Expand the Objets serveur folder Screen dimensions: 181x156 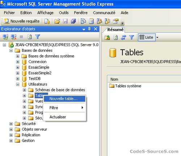point(11,129)
